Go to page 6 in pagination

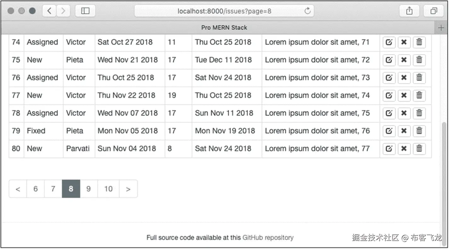35,189
